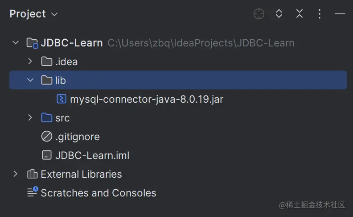Click the Collapse All icon
353x217 pixels.
pos(300,14)
